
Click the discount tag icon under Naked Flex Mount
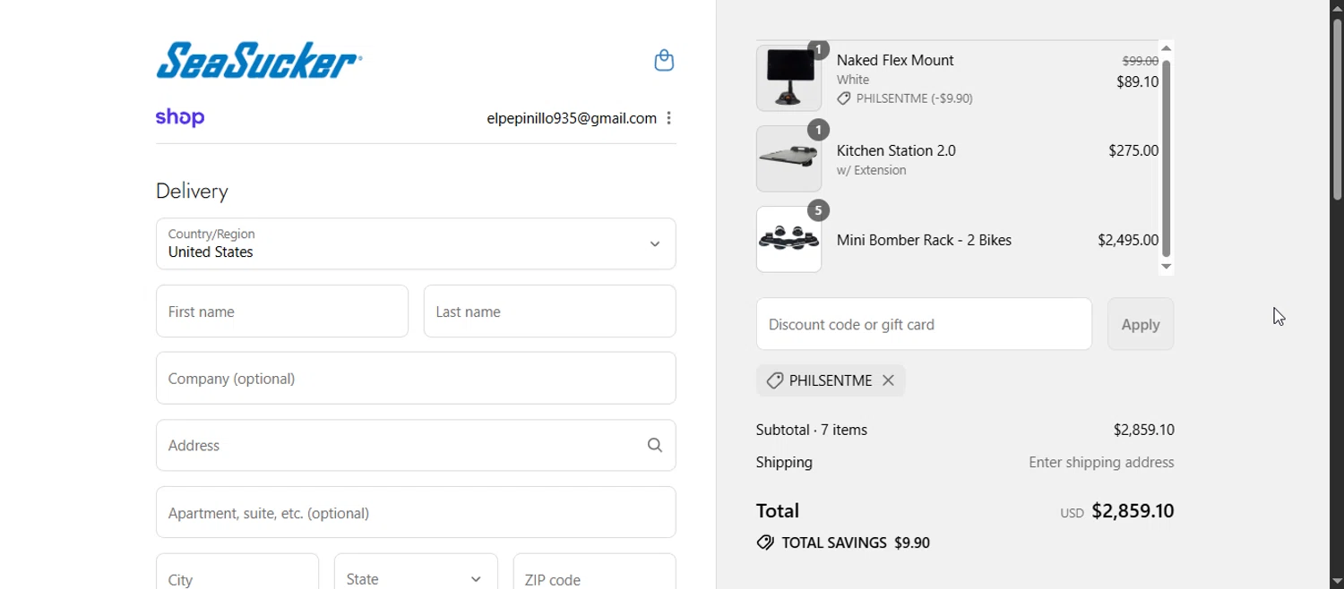coord(844,98)
